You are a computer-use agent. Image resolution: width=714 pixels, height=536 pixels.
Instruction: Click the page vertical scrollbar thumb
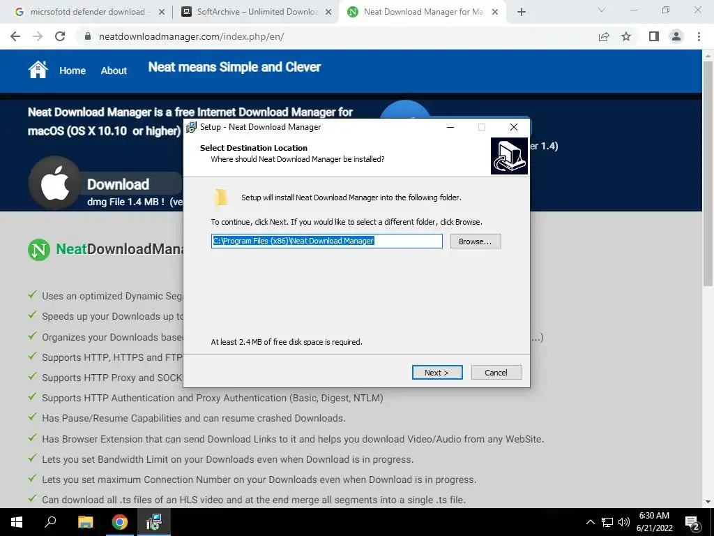(x=708, y=173)
